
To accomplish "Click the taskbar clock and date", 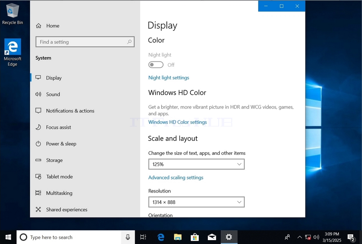I will click(332, 237).
